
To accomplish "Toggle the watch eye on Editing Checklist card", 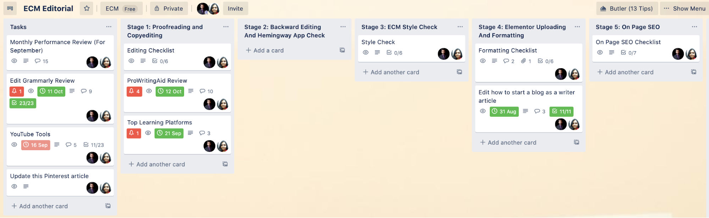I will 131,61.
